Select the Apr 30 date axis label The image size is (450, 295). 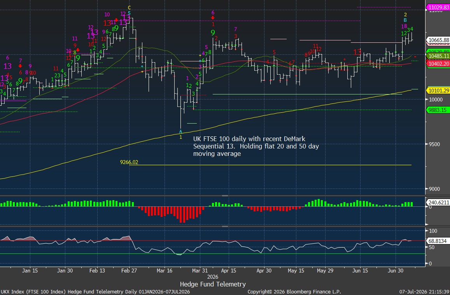pyautogui.click(x=264, y=271)
